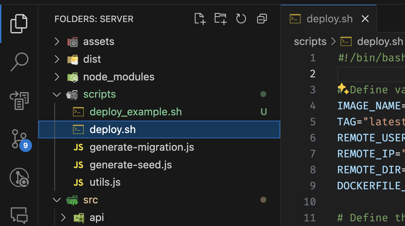Expand the api folder chevron

click(x=63, y=218)
